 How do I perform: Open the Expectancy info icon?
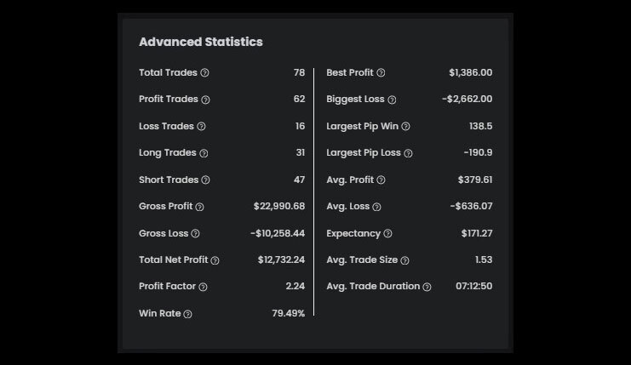(x=387, y=234)
